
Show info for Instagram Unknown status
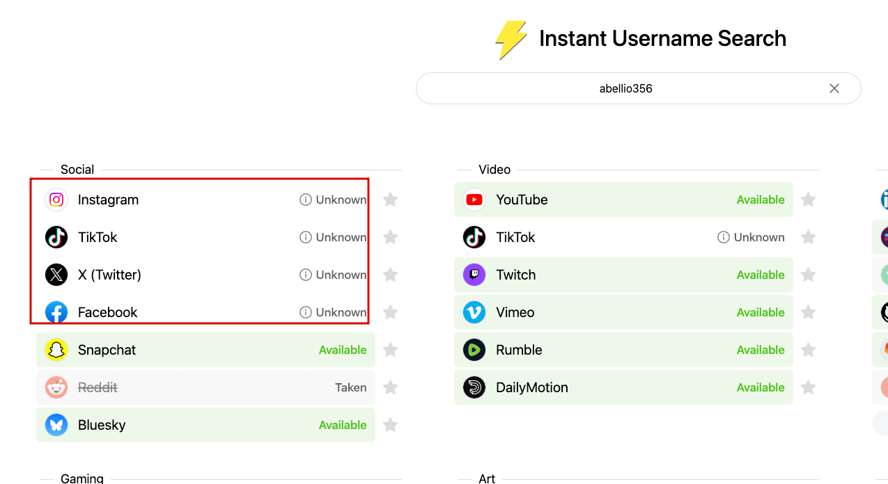tap(305, 200)
